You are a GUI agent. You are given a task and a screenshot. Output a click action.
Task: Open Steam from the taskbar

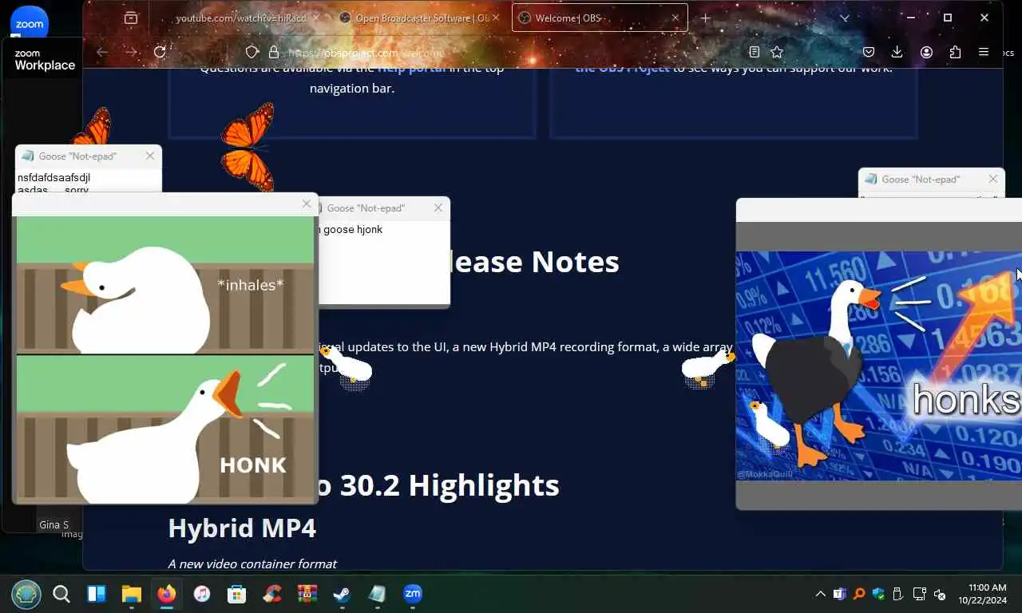coord(342,594)
